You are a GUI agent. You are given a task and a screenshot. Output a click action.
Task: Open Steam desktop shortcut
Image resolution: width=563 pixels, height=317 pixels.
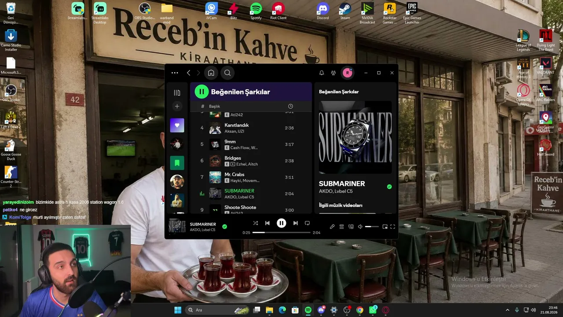(x=345, y=11)
